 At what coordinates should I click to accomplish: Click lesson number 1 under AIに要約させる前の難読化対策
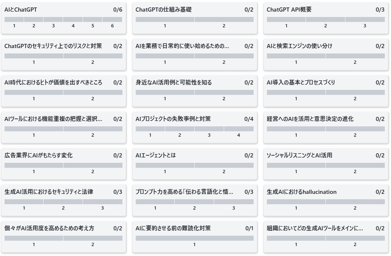(194, 244)
